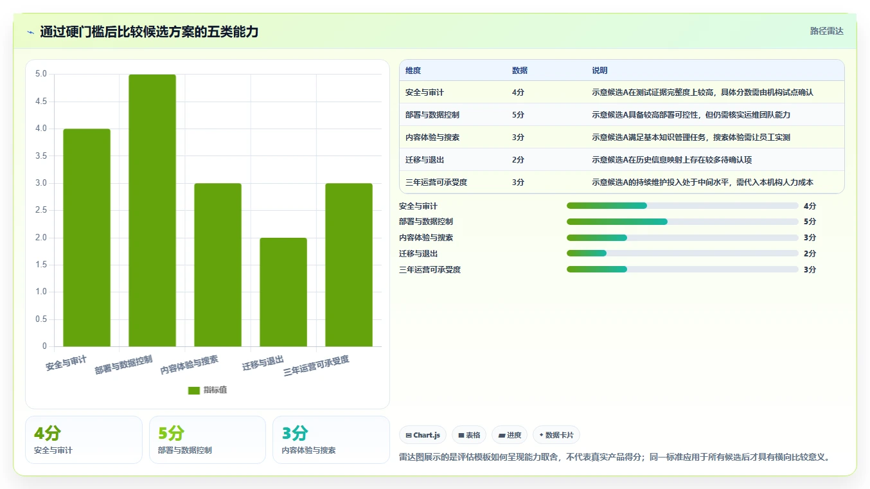
Task: Select the shortest 迁移与退出 chart bar
Action: pos(283,292)
